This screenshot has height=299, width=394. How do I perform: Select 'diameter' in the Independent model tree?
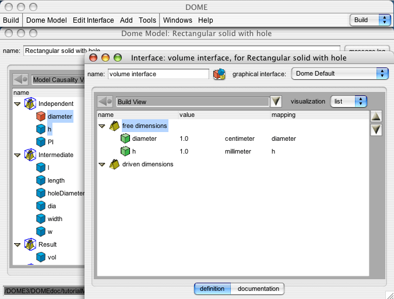pyautogui.click(x=60, y=116)
